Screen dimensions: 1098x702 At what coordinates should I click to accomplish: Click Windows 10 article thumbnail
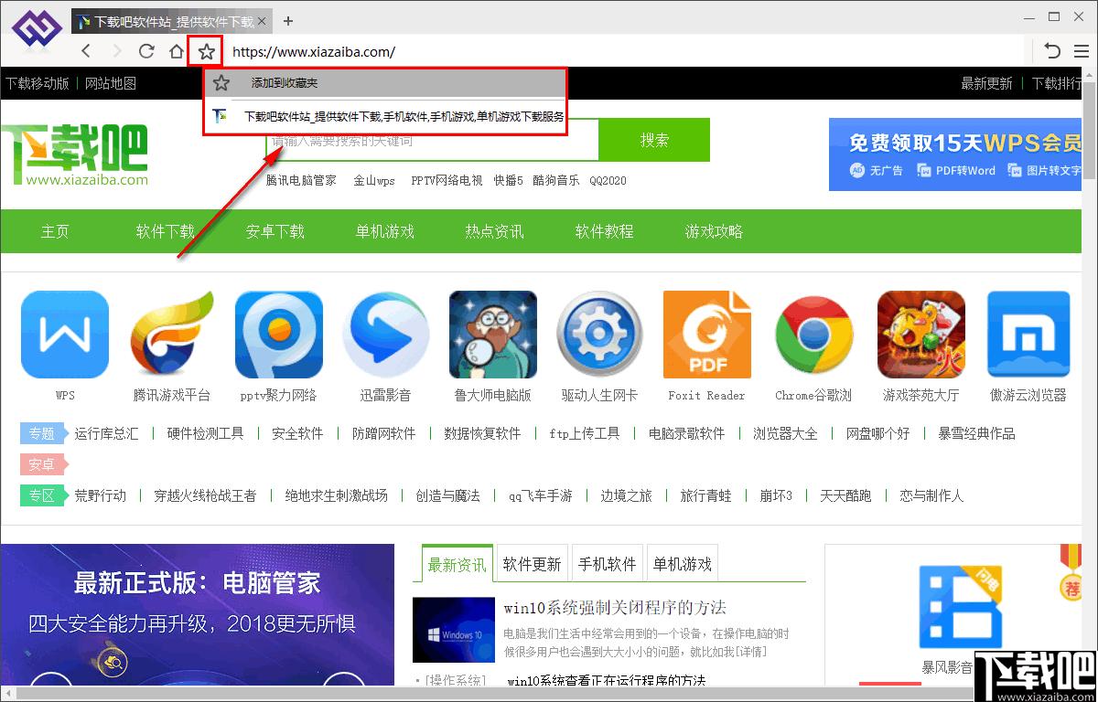pos(454,629)
